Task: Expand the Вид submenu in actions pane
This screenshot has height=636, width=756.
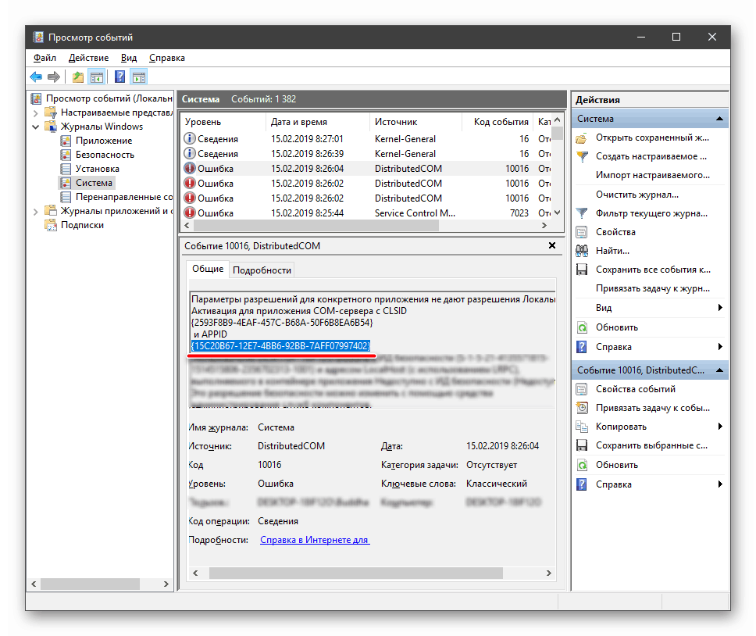Action: coord(720,308)
